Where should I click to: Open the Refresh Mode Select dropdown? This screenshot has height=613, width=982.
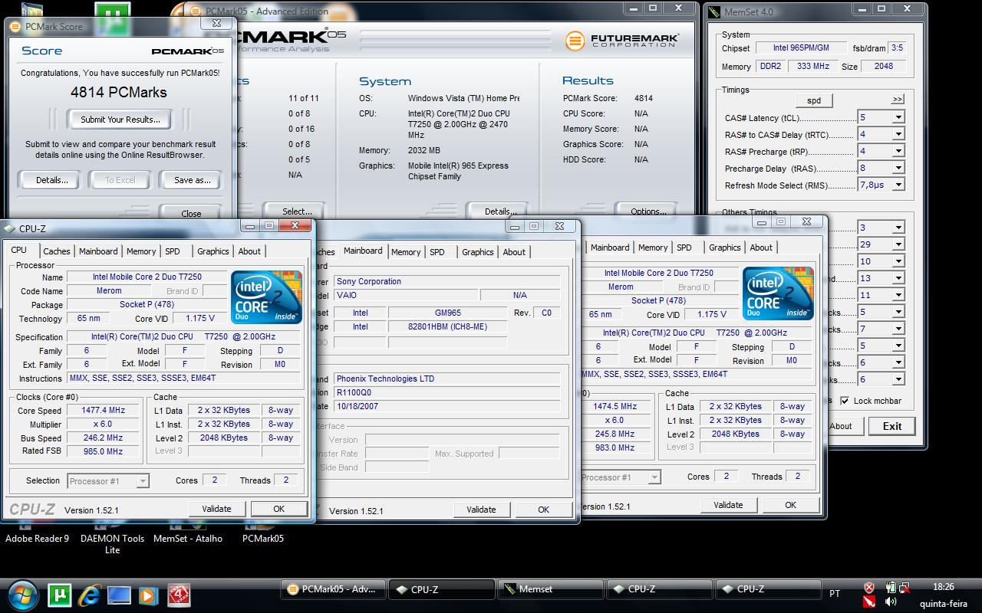pos(898,185)
